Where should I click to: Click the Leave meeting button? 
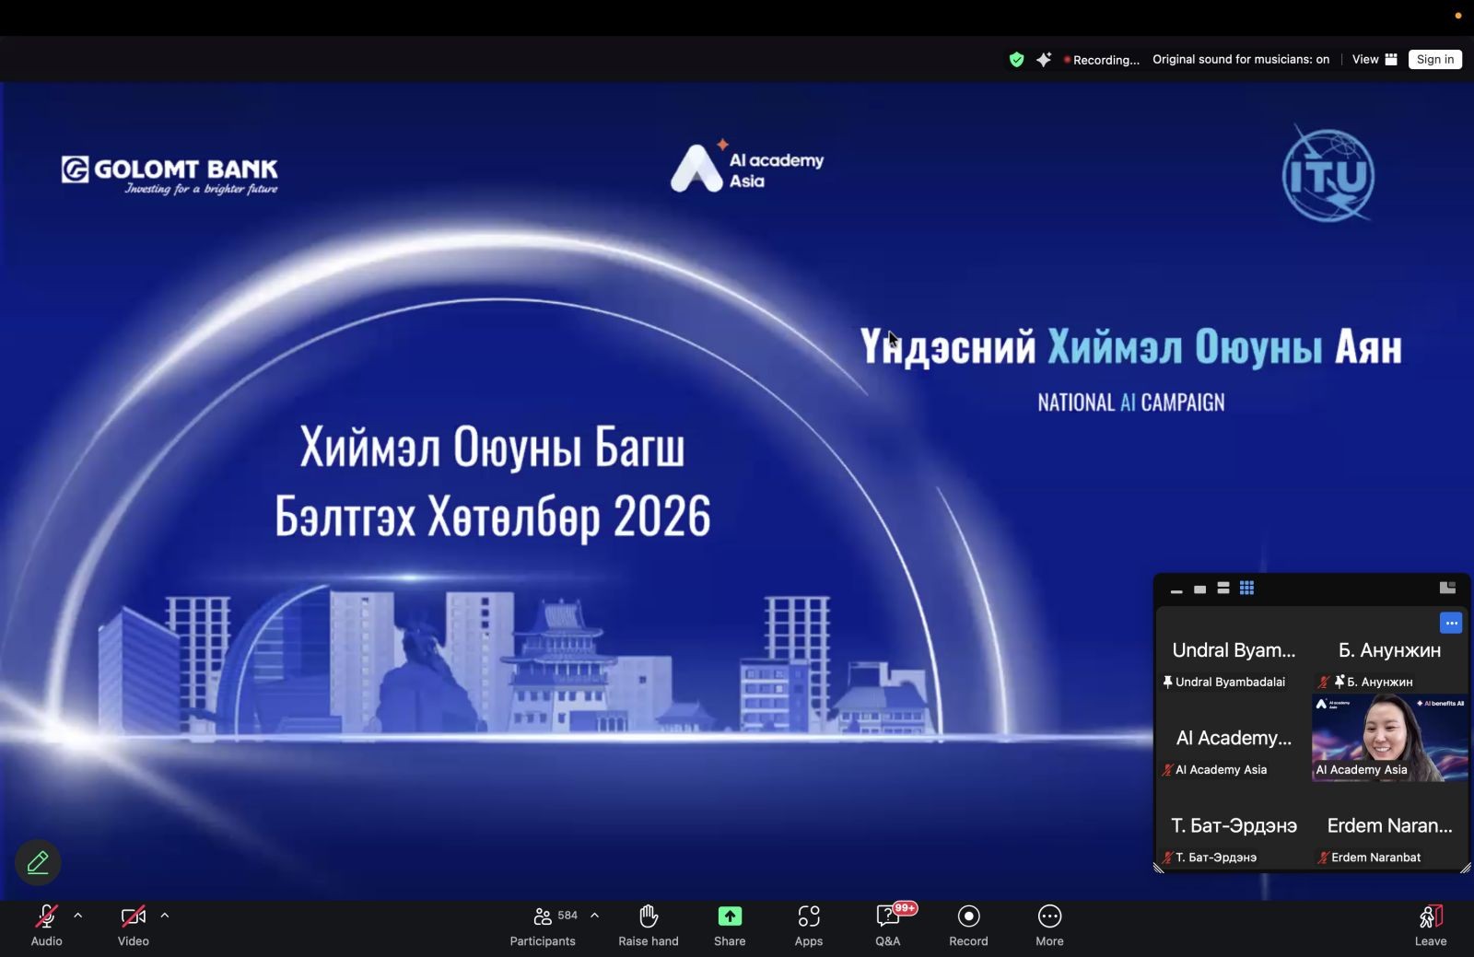coord(1430,924)
